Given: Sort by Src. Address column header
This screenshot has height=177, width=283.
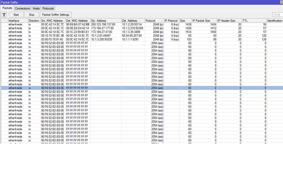Looking at the screenshot, I should 106,20.
